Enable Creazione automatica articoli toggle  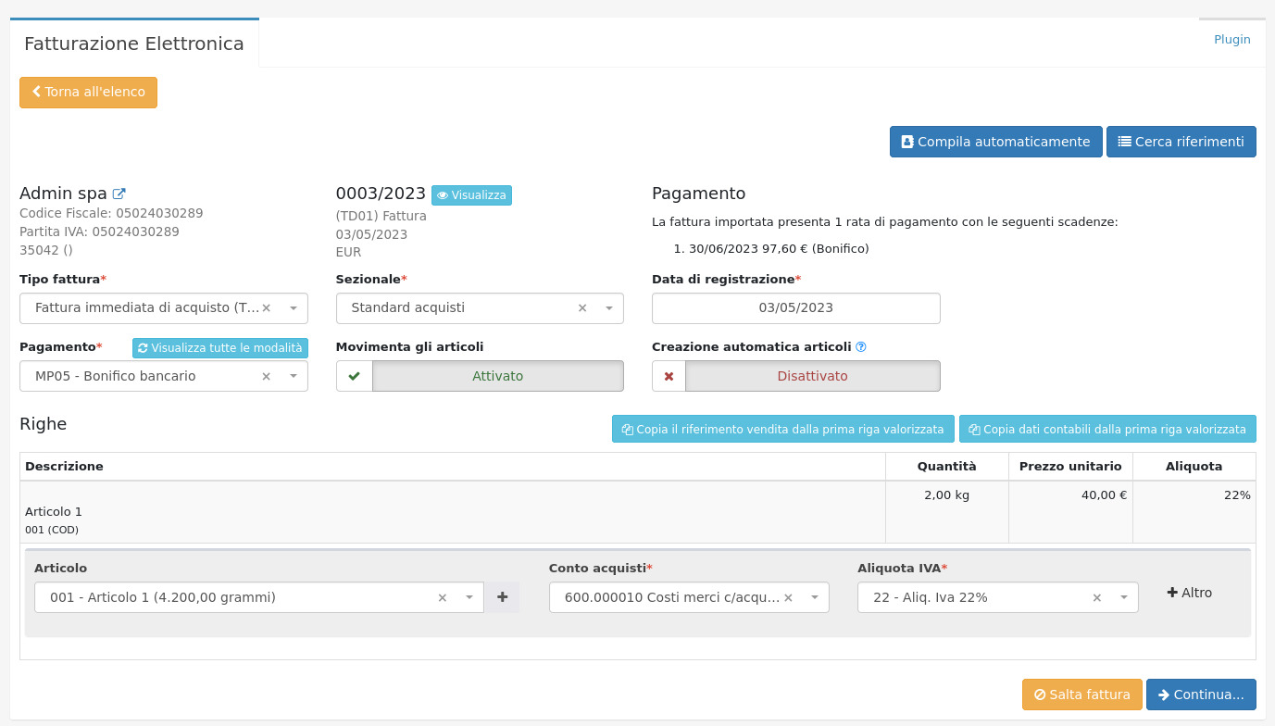795,376
